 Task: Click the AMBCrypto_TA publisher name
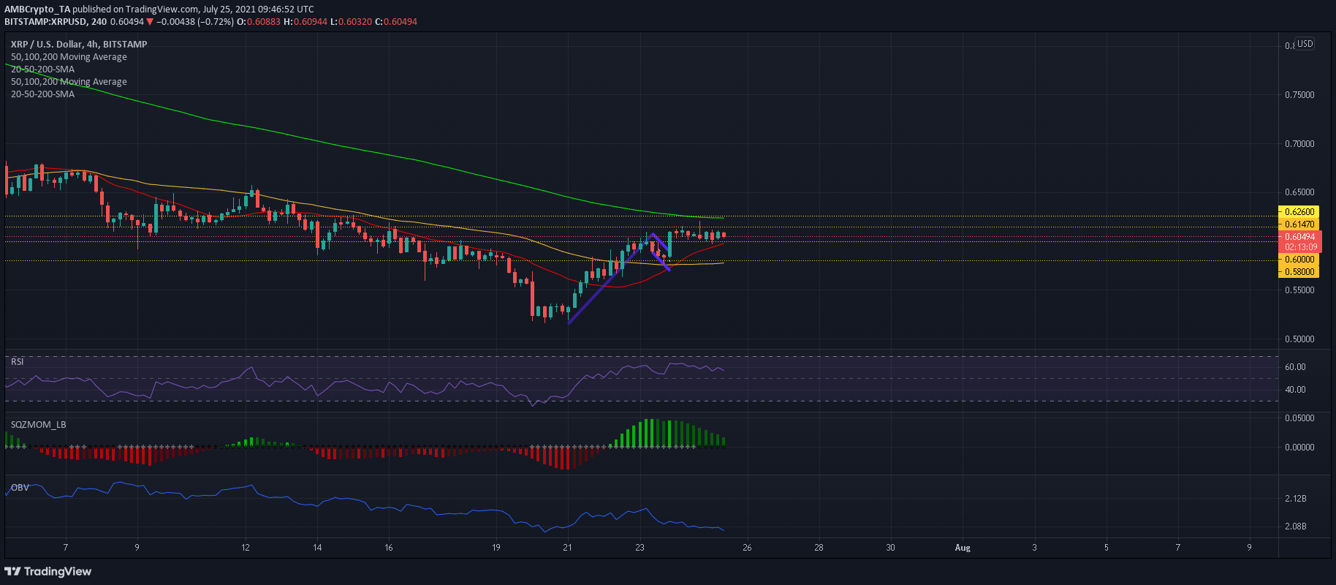(37, 10)
